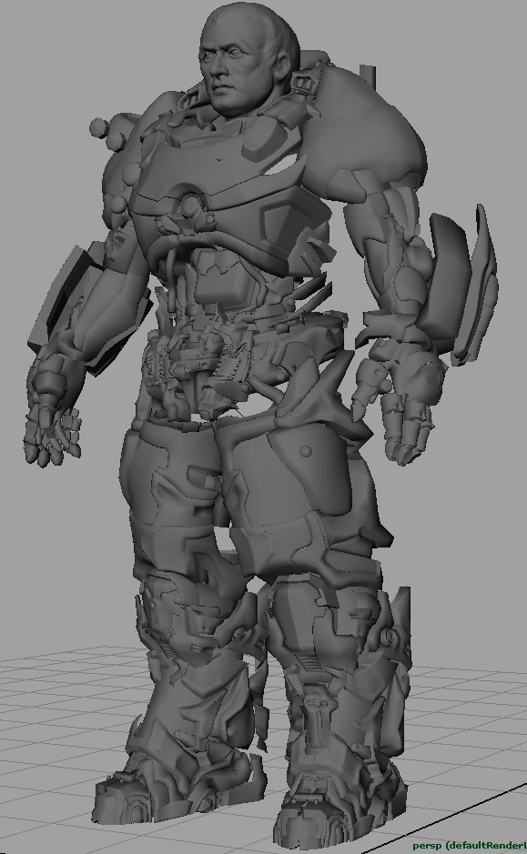
Task: Click the round rivet on the thigh armor
Action: click(x=307, y=451)
